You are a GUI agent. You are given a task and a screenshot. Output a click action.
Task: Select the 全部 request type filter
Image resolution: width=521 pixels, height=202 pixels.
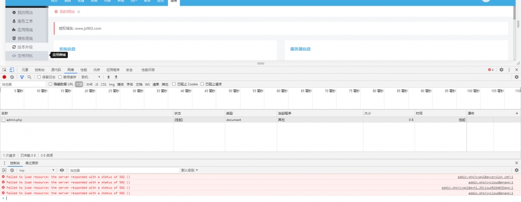[79, 85]
